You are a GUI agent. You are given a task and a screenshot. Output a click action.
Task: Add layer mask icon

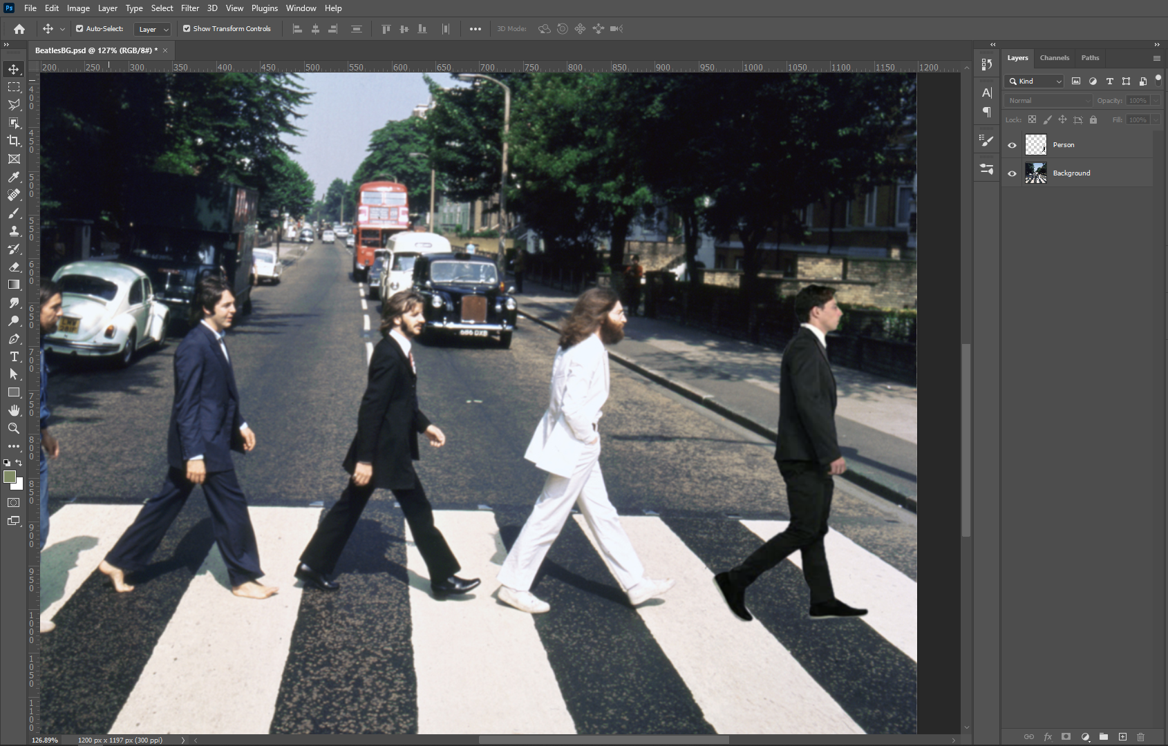click(x=1066, y=737)
